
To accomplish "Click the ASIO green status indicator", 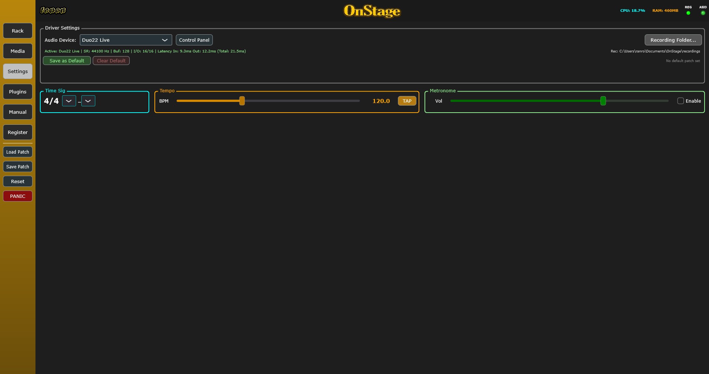I will click(x=703, y=13).
